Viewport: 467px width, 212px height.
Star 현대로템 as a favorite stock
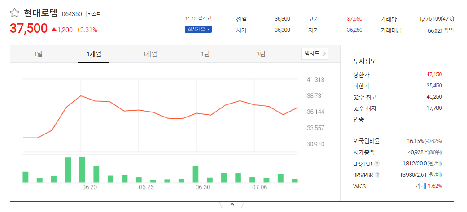coord(14,13)
